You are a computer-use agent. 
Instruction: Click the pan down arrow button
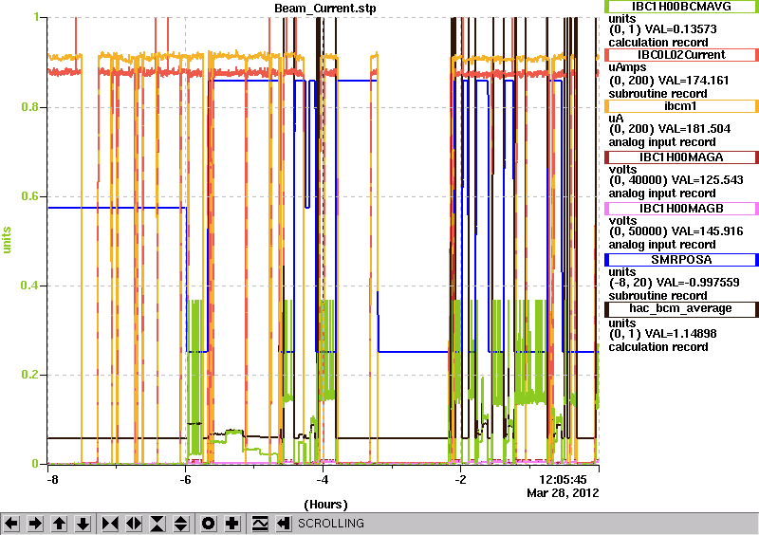83,524
